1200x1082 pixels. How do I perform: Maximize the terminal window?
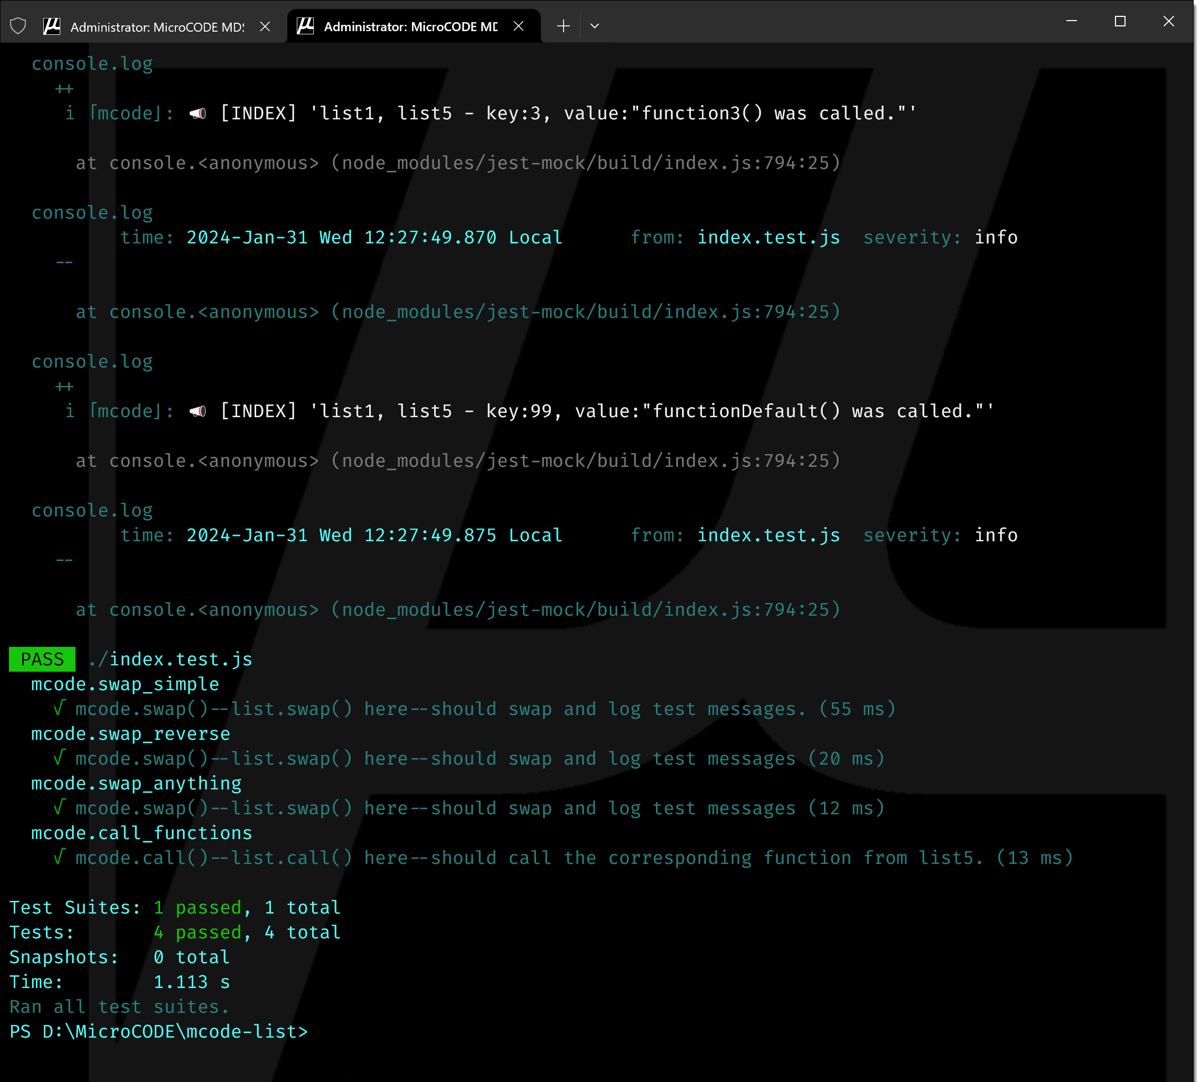[1120, 22]
